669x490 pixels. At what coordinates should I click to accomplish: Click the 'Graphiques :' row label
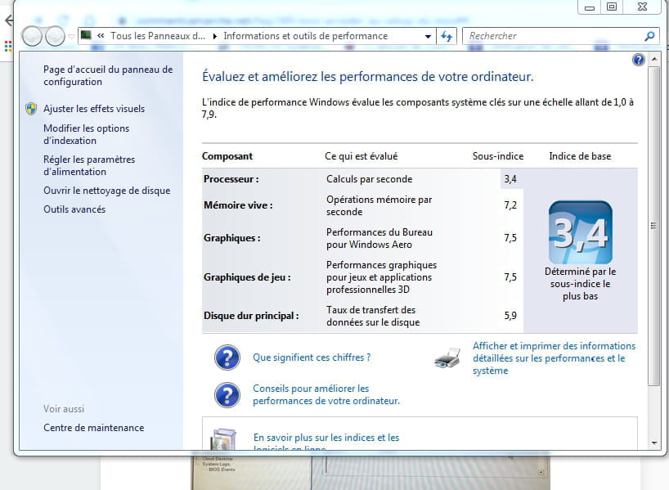coord(231,238)
